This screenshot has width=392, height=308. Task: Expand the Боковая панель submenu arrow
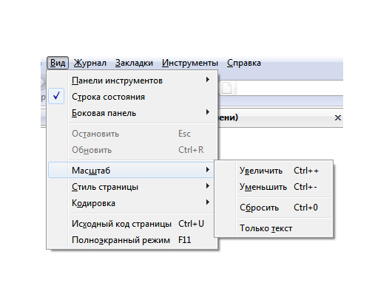point(208,112)
